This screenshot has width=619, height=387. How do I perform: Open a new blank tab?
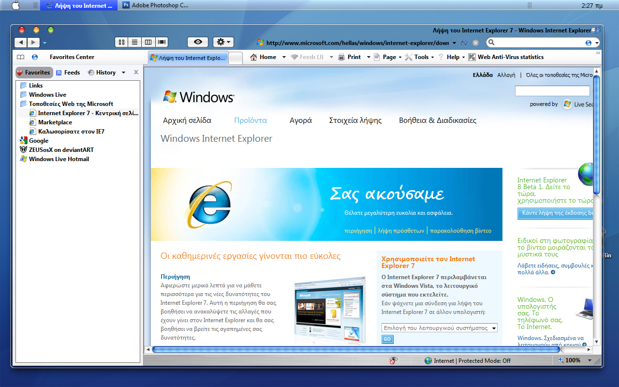(x=235, y=58)
